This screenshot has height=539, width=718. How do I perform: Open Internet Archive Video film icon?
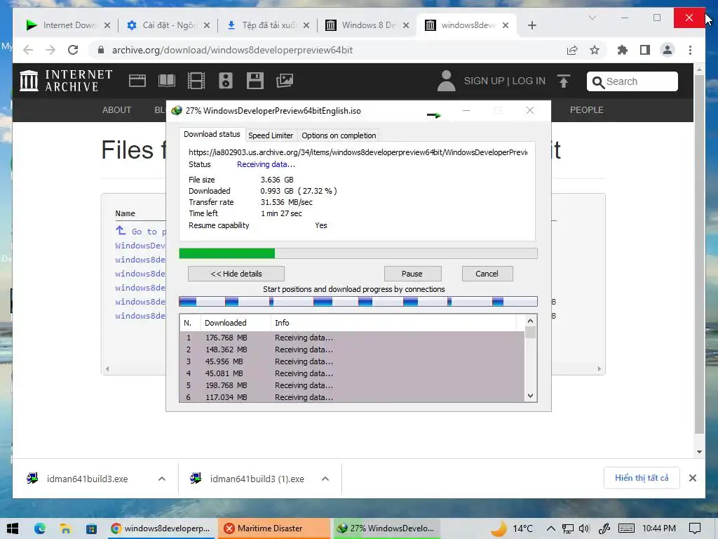(x=196, y=81)
